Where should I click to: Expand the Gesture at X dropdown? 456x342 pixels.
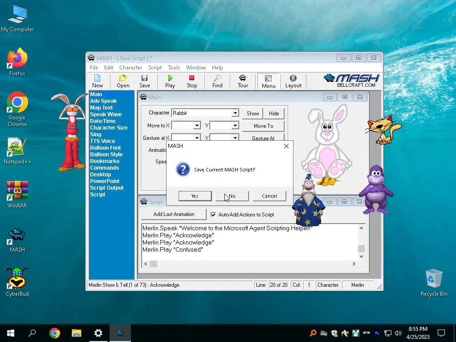tap(197, 138)
